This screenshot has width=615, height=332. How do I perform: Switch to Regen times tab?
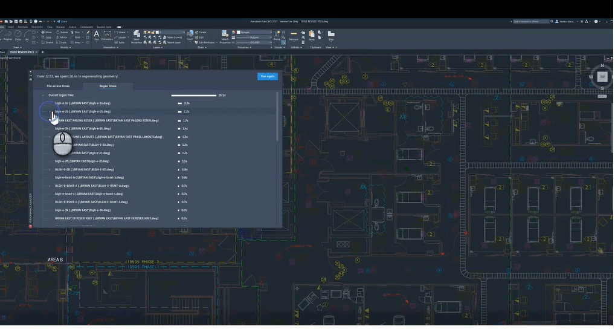click(108, 86)
